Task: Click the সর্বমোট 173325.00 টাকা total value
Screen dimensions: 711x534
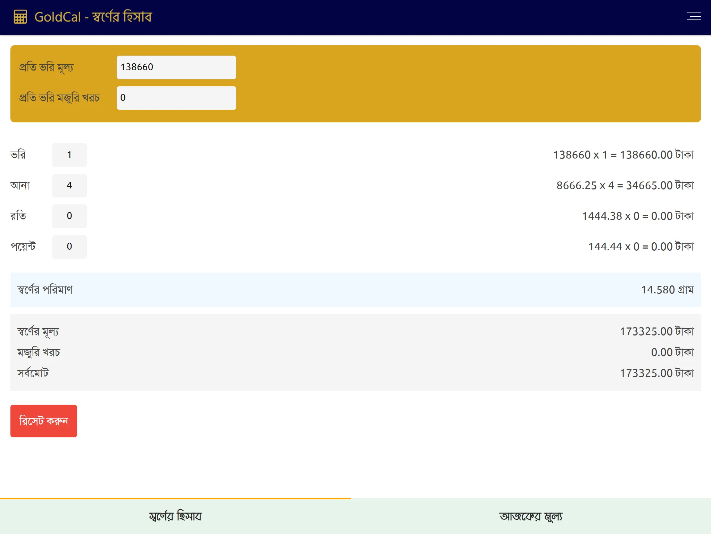Action: 657,373
